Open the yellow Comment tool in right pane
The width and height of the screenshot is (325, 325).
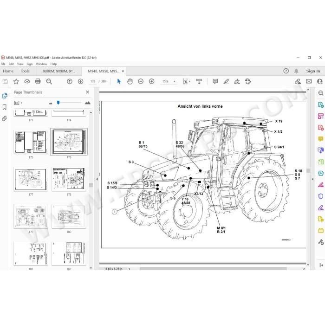(321, 139)
